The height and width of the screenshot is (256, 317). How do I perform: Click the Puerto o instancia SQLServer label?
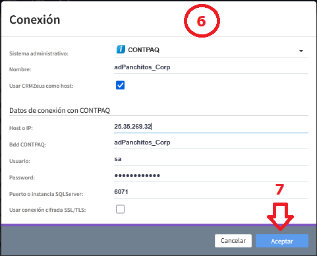click(46, 194)
